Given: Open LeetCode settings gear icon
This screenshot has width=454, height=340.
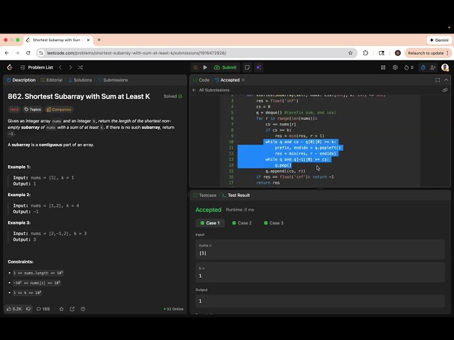Looking at the screenshot, I should [394, 67].
